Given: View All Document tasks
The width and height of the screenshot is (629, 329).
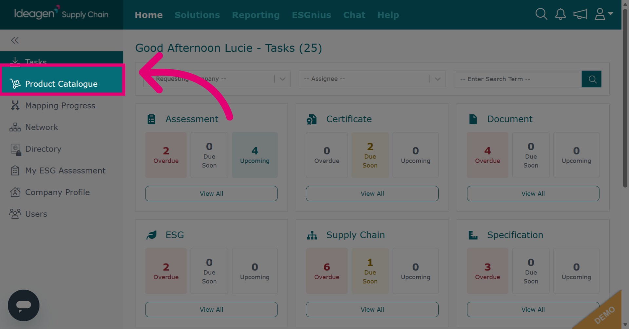Looking at the screenshot, I should [533, 193].
